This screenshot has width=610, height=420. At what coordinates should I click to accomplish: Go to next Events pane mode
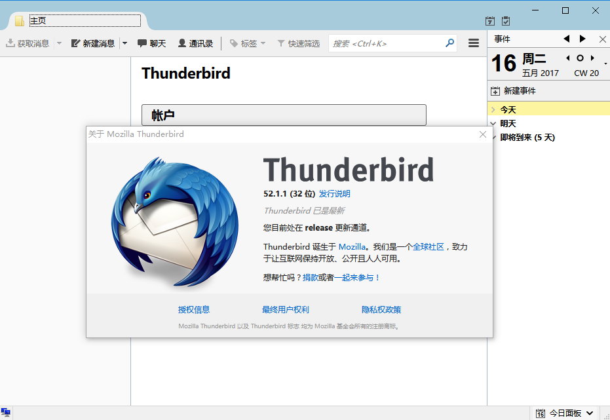582,39
